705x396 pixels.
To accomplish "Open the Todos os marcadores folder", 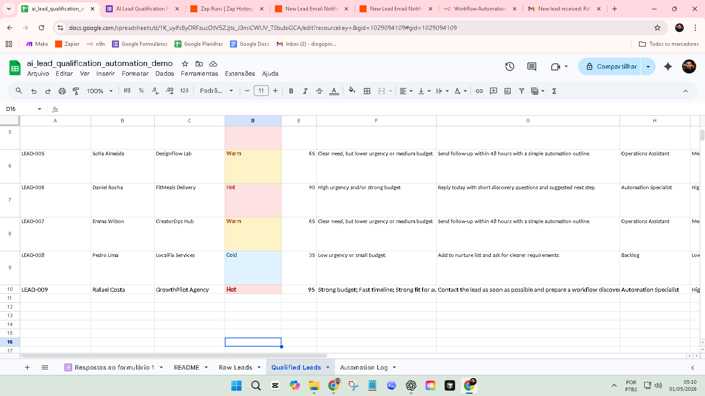I will tap(669, 44).
